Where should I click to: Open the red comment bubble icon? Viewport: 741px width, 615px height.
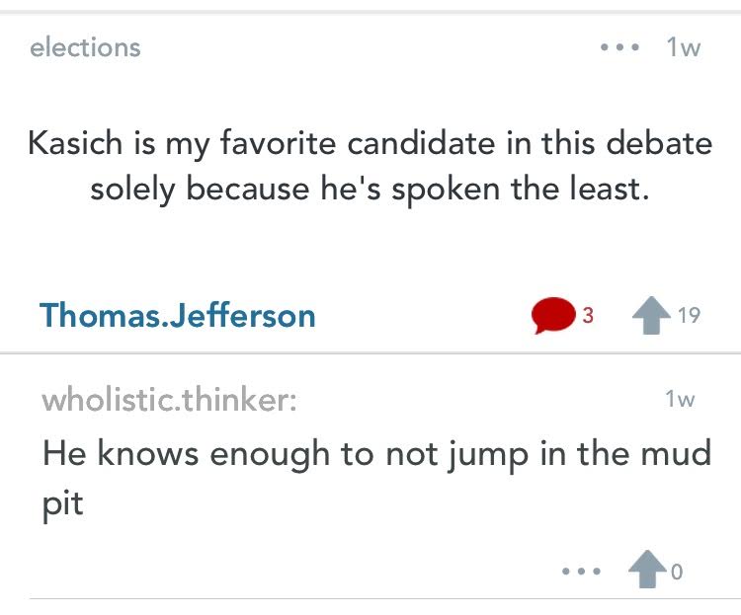pos(553,317)
